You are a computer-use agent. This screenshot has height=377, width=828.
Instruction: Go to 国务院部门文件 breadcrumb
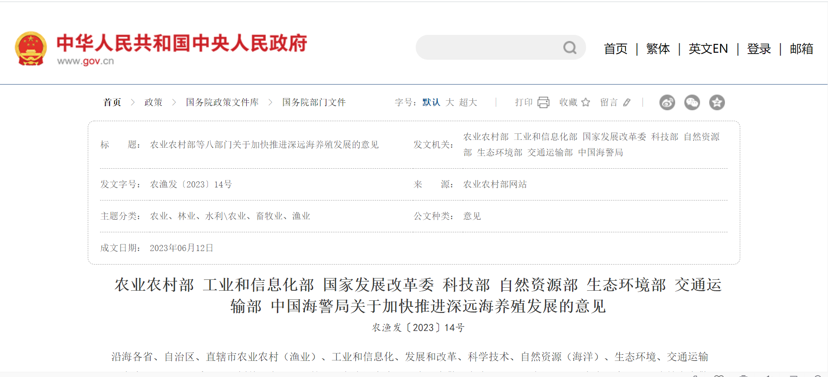(314, 102)
